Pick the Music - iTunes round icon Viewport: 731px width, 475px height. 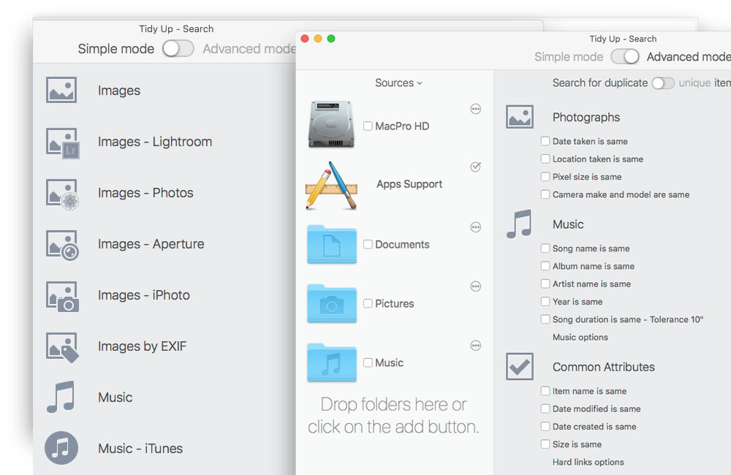(x=61, y=448)
